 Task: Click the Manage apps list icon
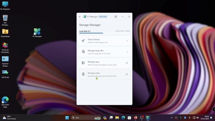(83, 63)
